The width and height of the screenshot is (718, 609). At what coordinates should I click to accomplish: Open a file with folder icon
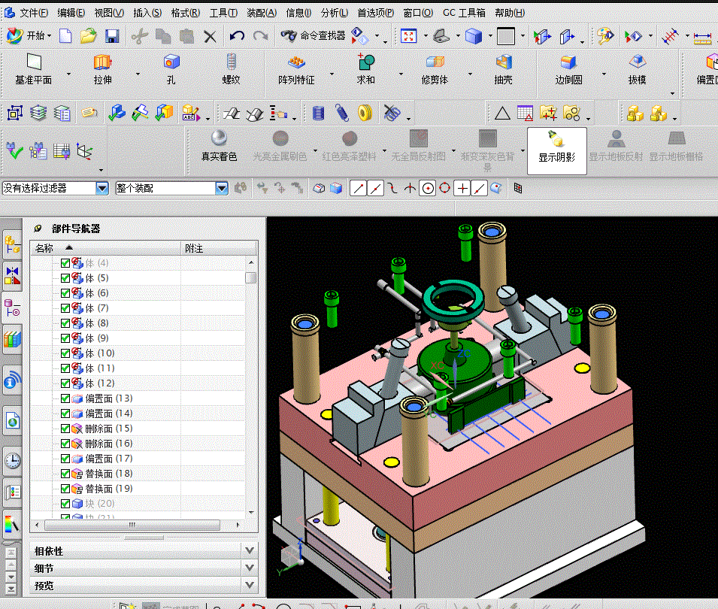(88, 36)
